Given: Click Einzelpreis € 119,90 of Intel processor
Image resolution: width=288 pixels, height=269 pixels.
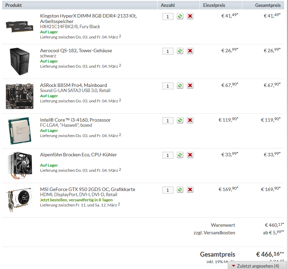Looking at the screenshot, I should (x=228, y=120).
